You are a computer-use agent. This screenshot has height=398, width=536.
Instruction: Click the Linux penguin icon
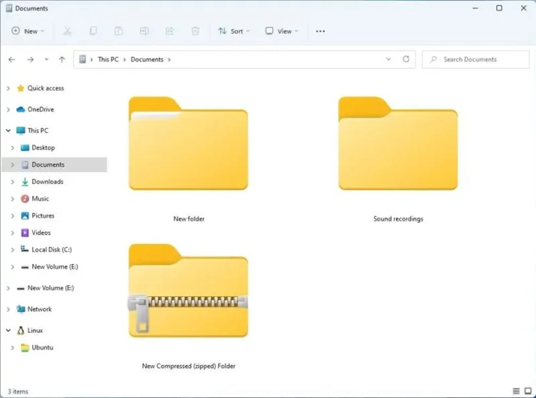pyautogui.click(x=21, y=330)
